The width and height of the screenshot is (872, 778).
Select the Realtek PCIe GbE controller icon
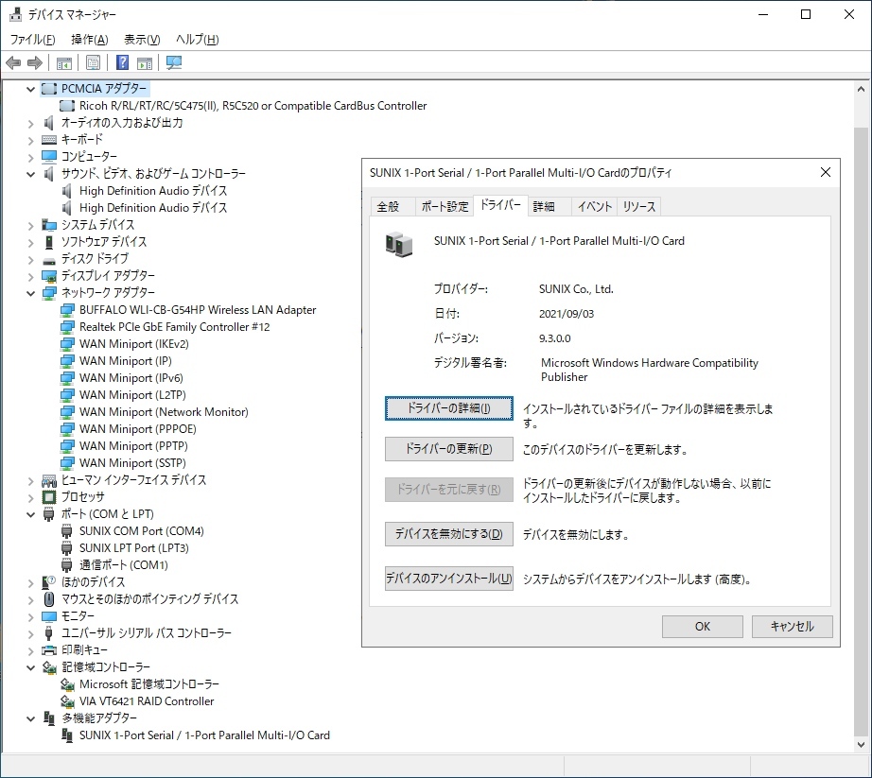click(67, 327)
